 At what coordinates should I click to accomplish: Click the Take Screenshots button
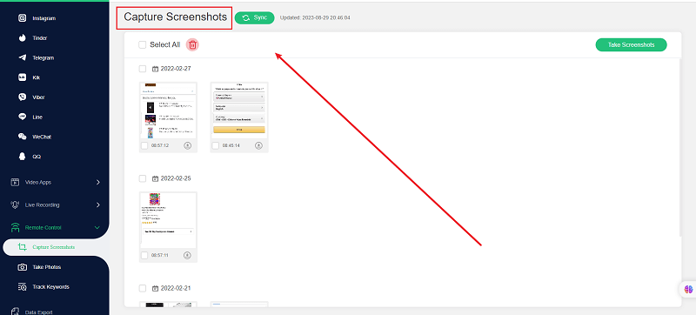pyautogui.click(x=631, y=44)
